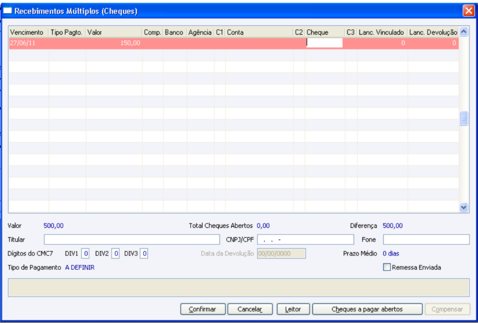Focus the Fone input field
Screen dimensions: 478x323
click(426, 239)
